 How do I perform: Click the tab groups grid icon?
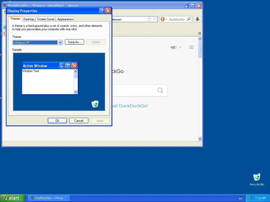pos(200,33)
